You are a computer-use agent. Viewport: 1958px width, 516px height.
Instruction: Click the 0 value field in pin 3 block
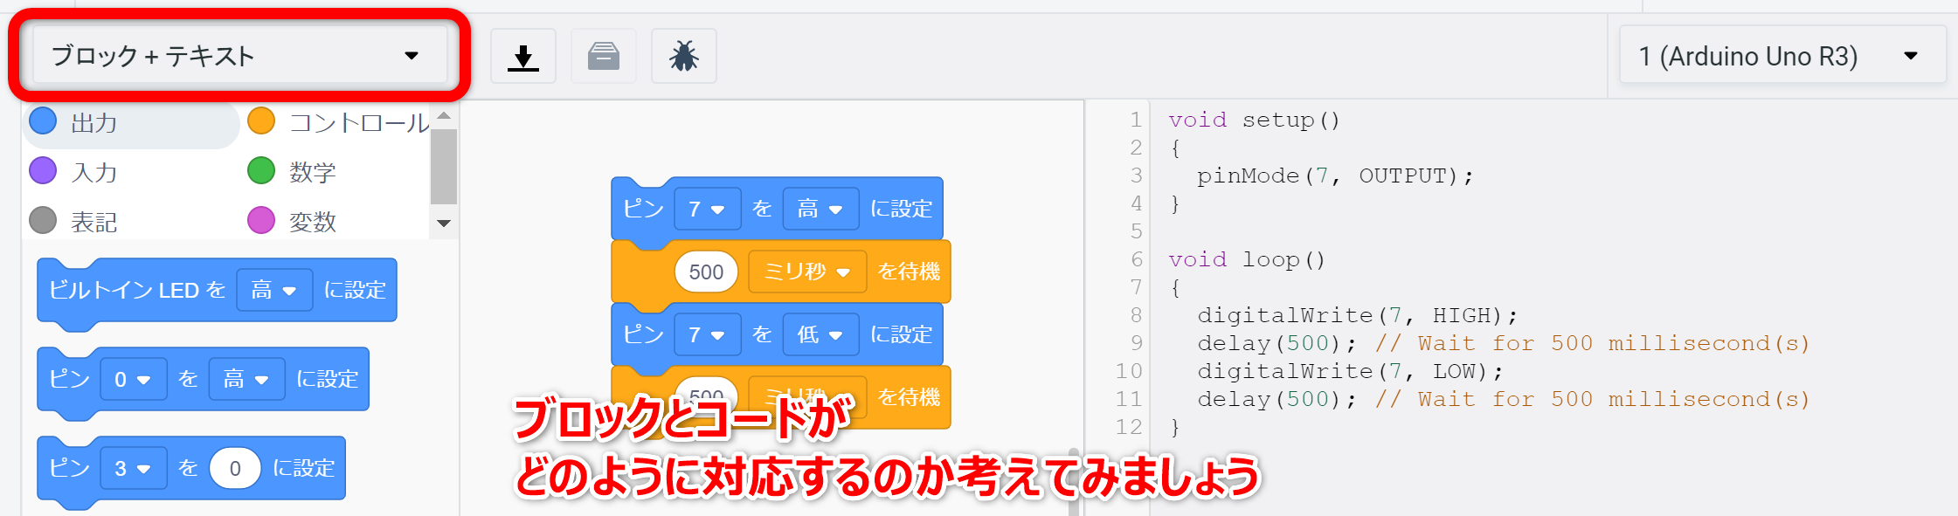pyautogui.click(x=235, y=468)
